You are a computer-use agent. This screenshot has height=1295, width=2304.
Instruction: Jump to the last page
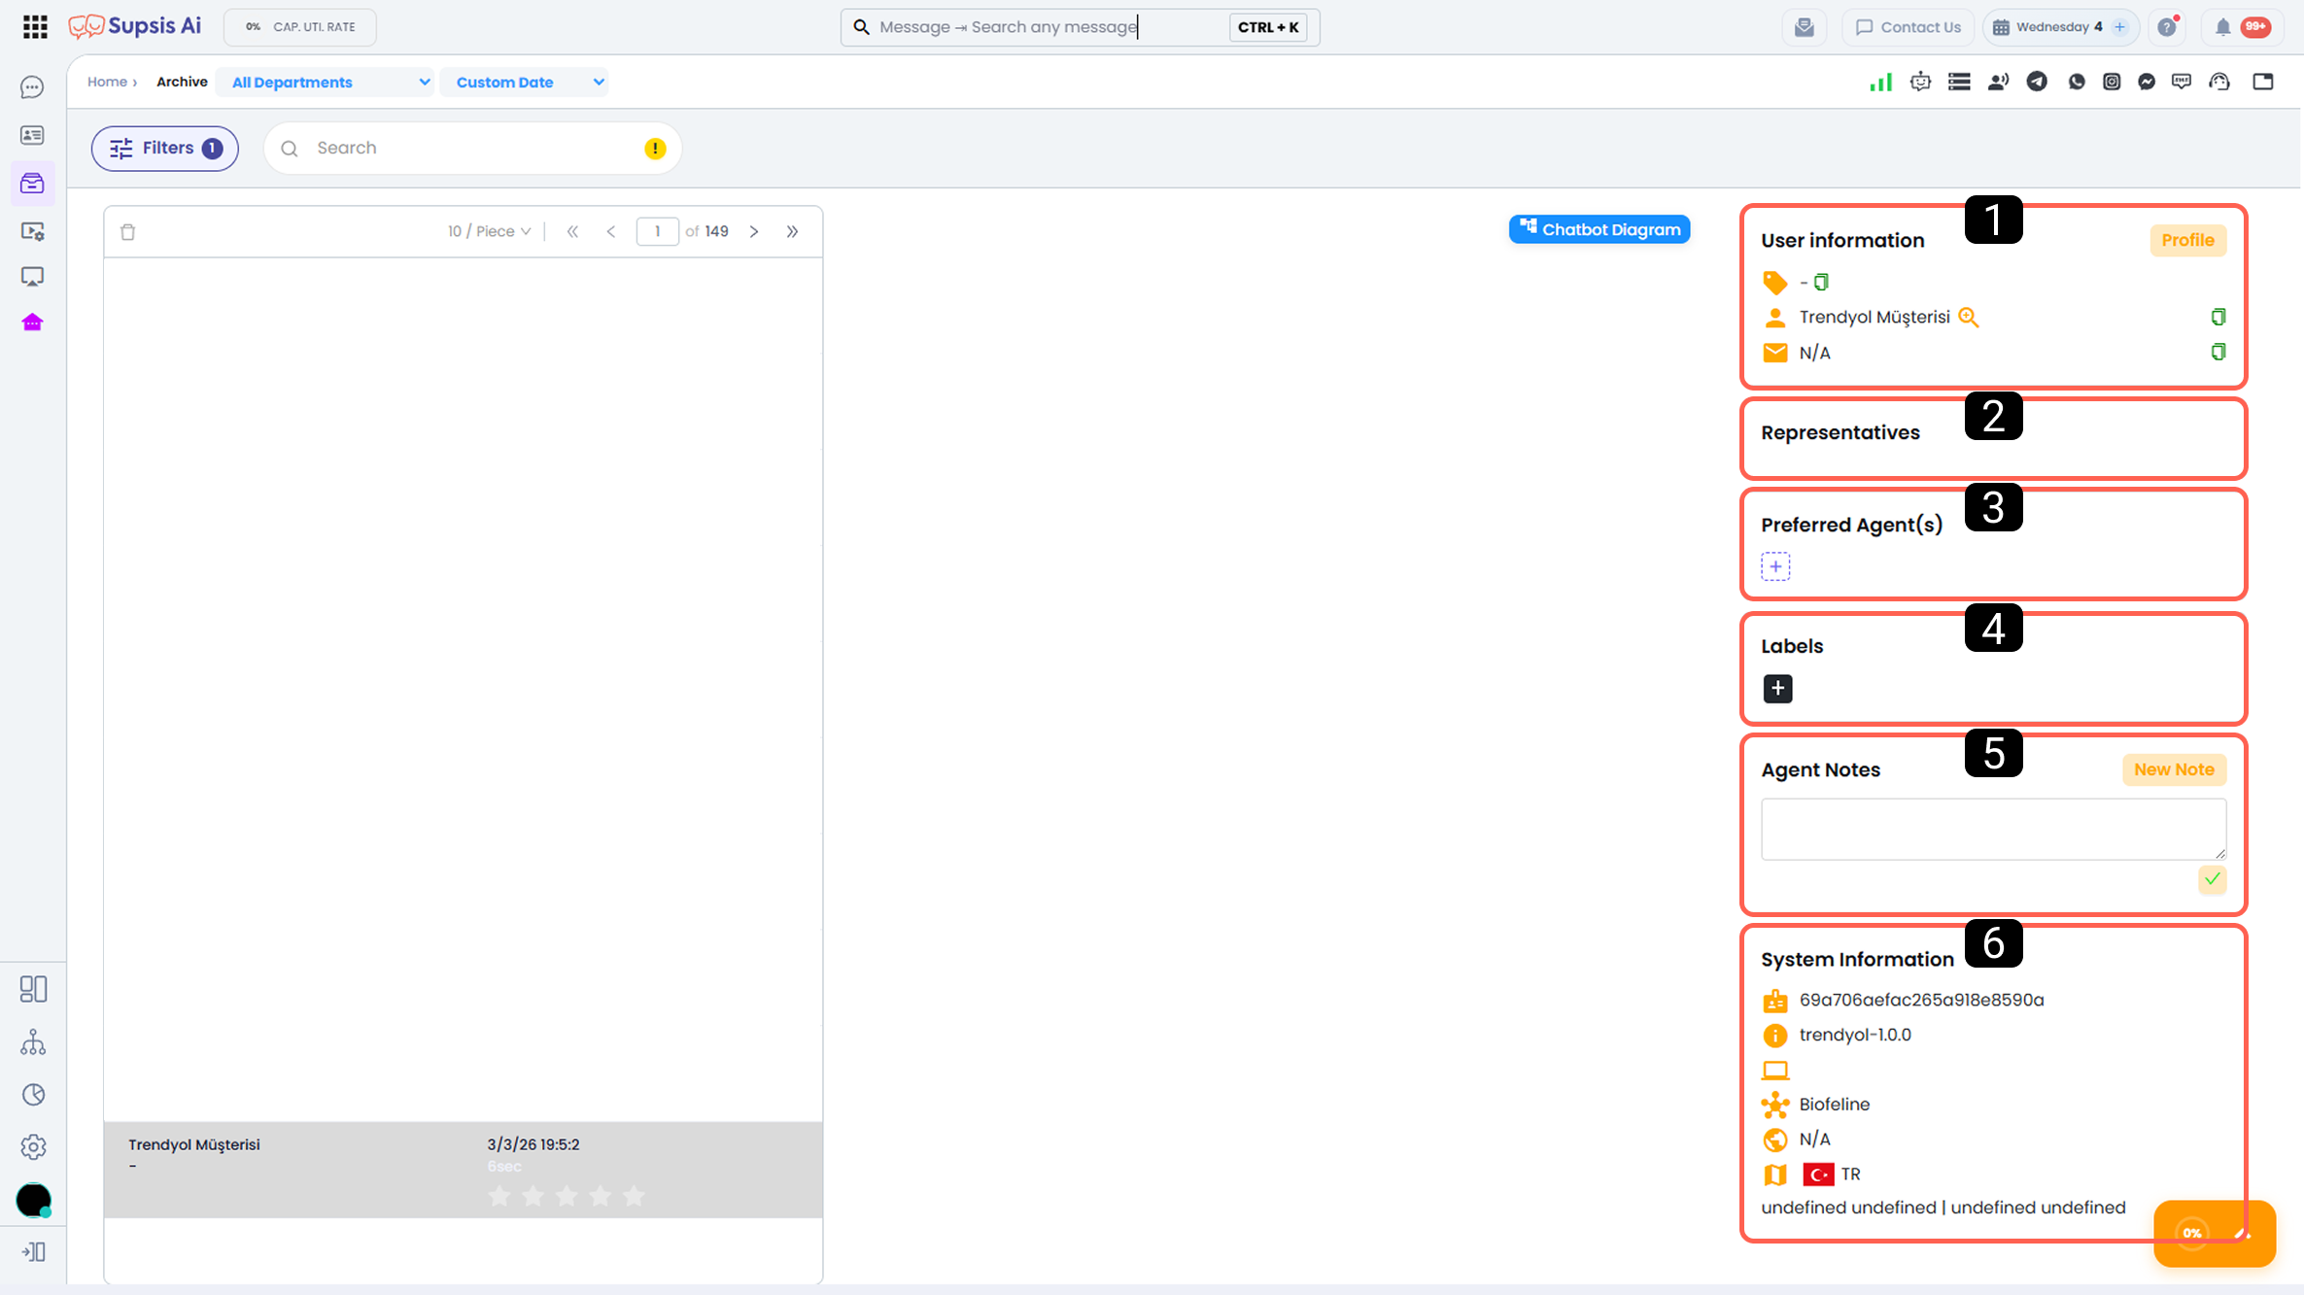coord(792,231)
